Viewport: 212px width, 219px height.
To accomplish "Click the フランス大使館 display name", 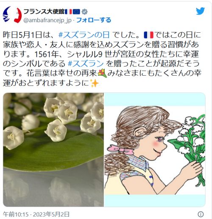I will [x=44, y=11].
